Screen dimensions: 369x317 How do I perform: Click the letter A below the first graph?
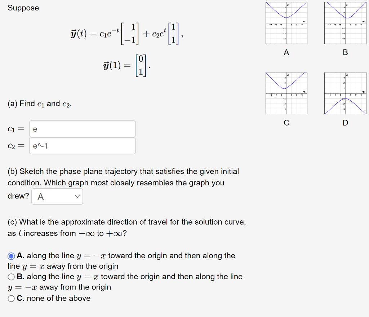coord(286,52)
